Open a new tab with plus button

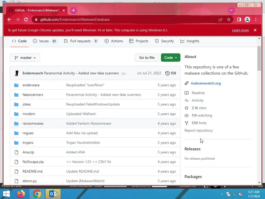pos(73,10)
